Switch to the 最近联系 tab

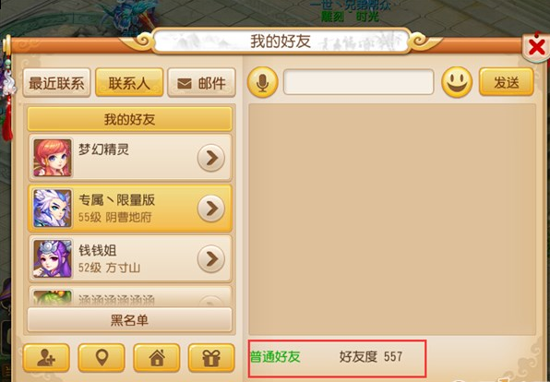click(x=56, y=83)
